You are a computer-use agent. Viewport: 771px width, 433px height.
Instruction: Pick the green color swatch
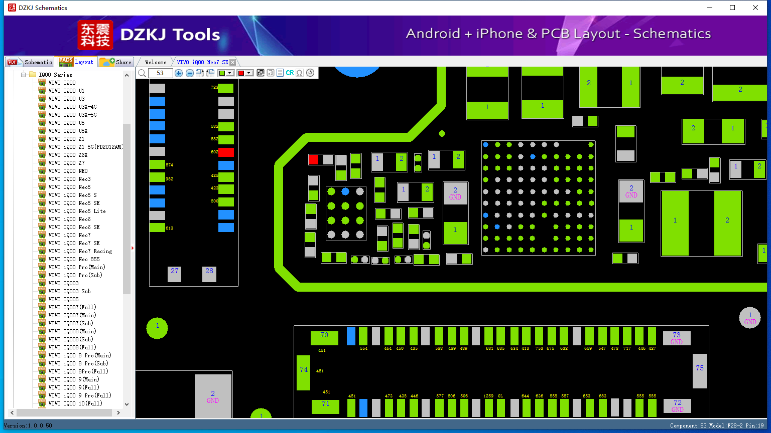coord(222,73)
